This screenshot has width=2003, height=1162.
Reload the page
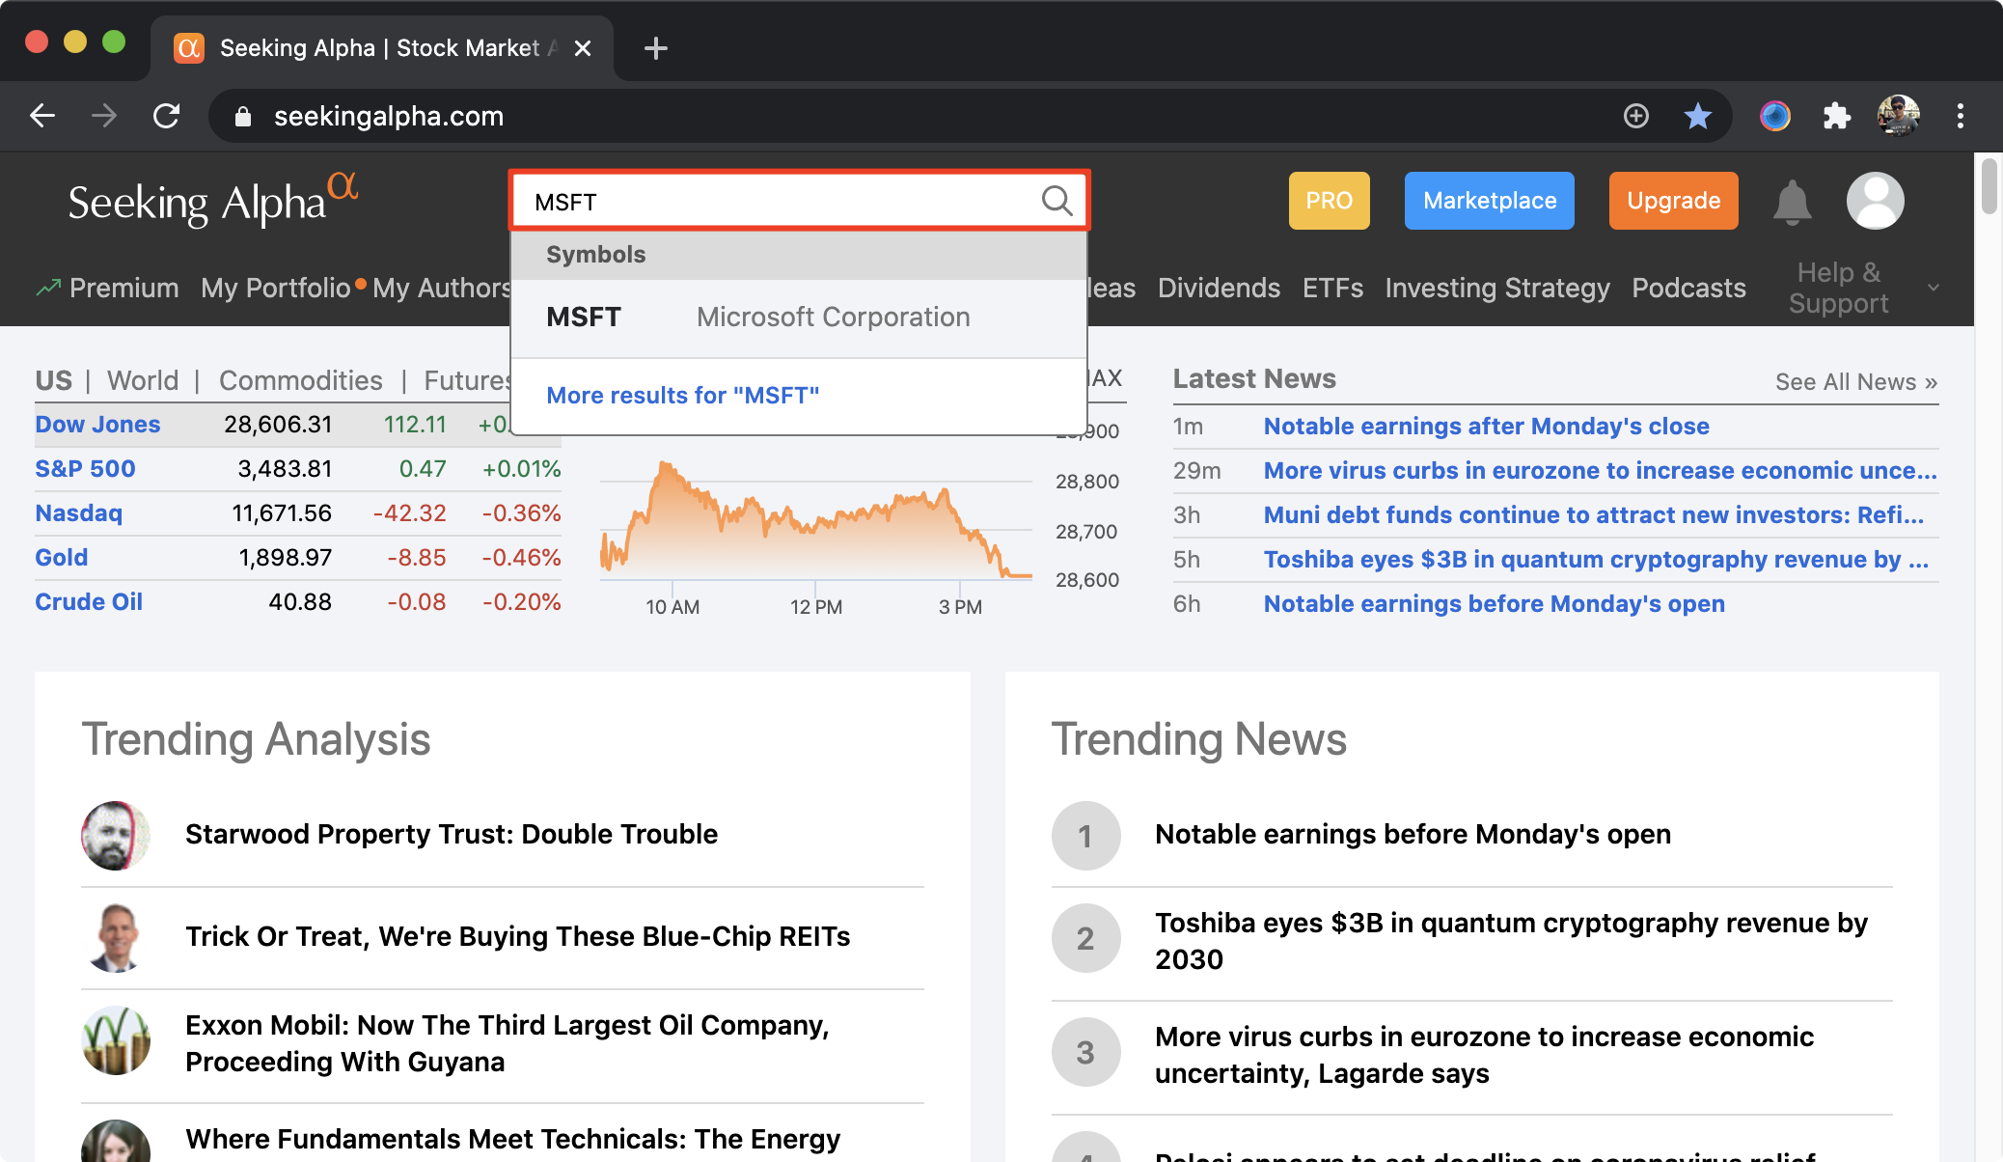(167, 116)
